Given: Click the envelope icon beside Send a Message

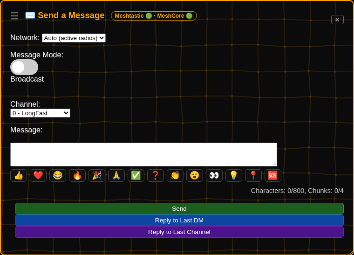Looking at the screenshot, I should click(x=30, y=15).
